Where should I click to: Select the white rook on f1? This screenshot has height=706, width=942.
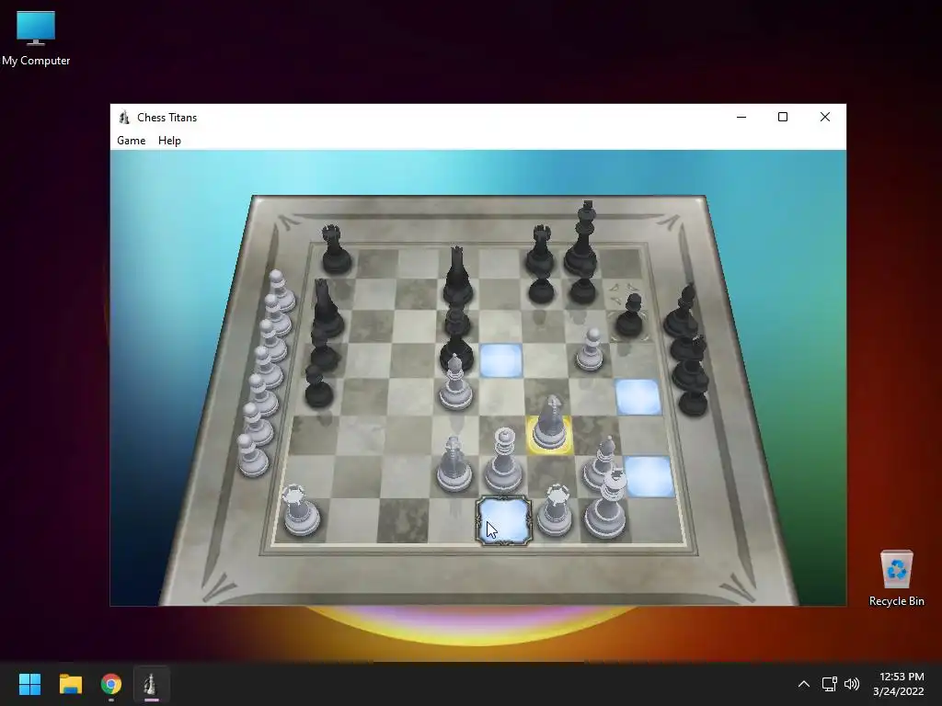tap(554, 511)
